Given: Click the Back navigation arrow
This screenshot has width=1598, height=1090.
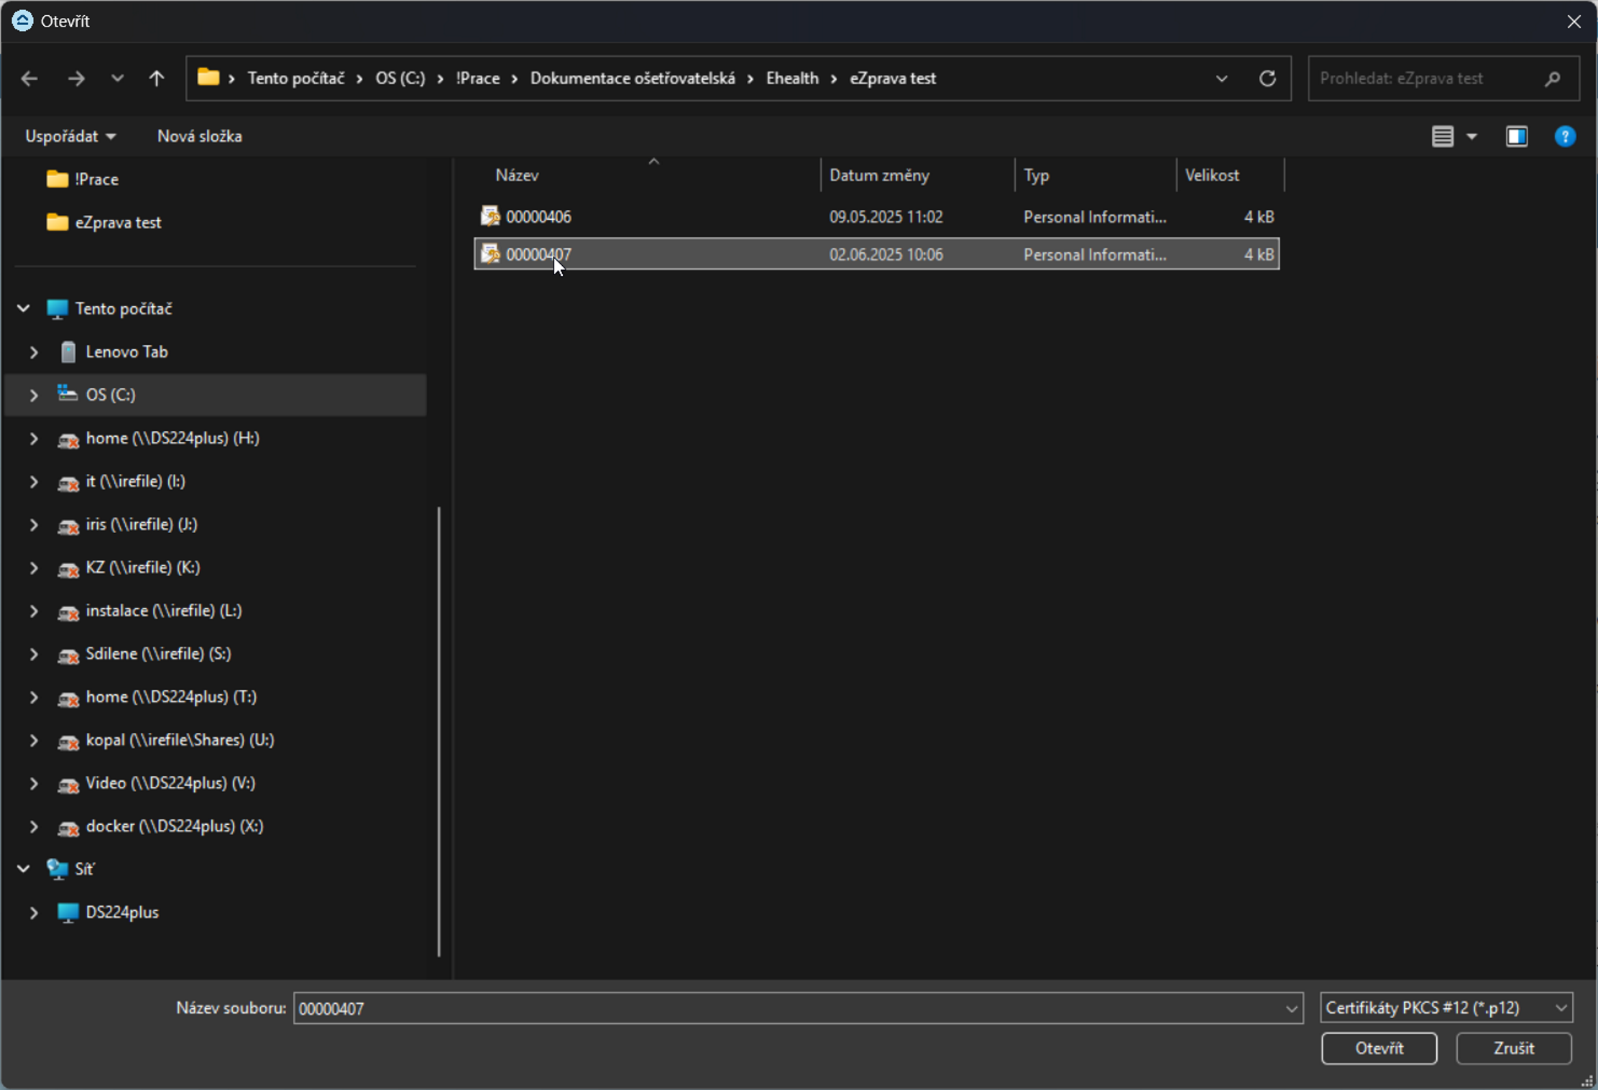Looking at the screenshot, I should [29, 78].
